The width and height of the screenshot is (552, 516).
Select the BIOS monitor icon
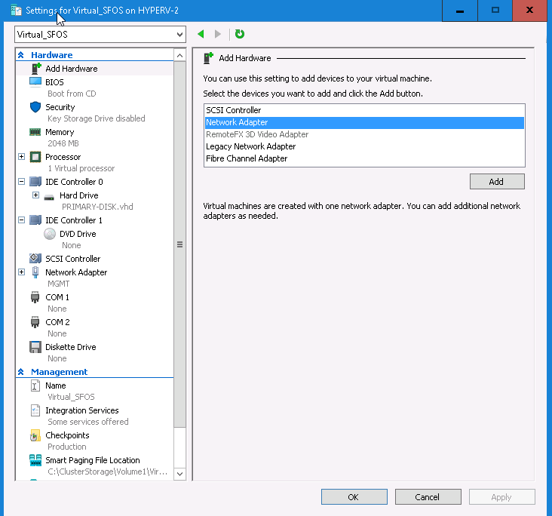click(35, 81)
